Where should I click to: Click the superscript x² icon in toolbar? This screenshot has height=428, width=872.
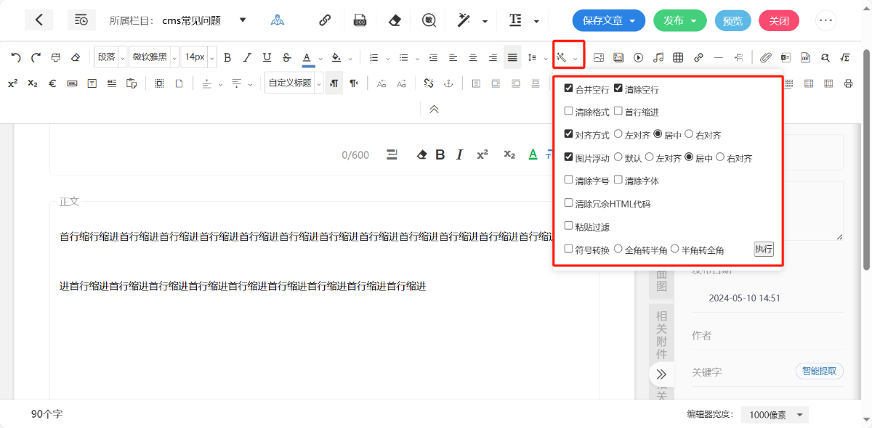point(12,83)
